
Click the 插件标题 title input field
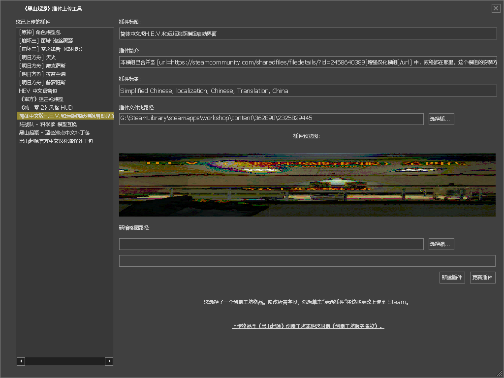tap(308, 33)
